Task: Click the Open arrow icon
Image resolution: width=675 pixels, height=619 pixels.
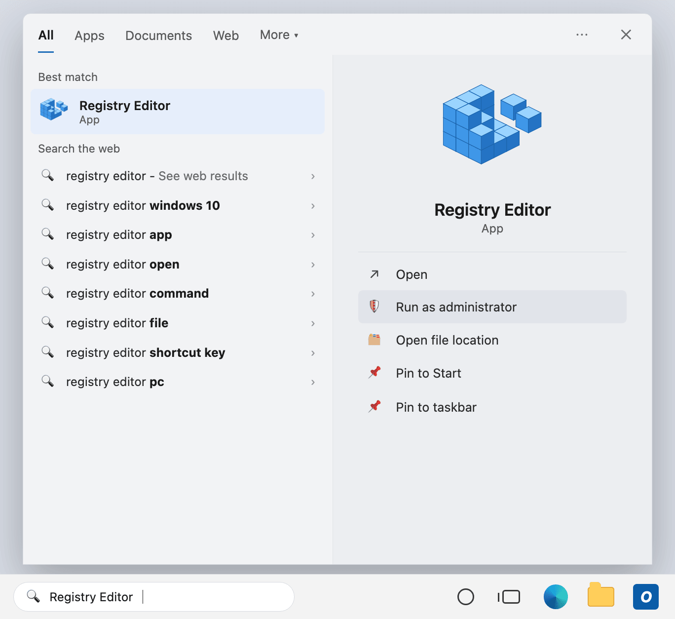Action: 375,274
